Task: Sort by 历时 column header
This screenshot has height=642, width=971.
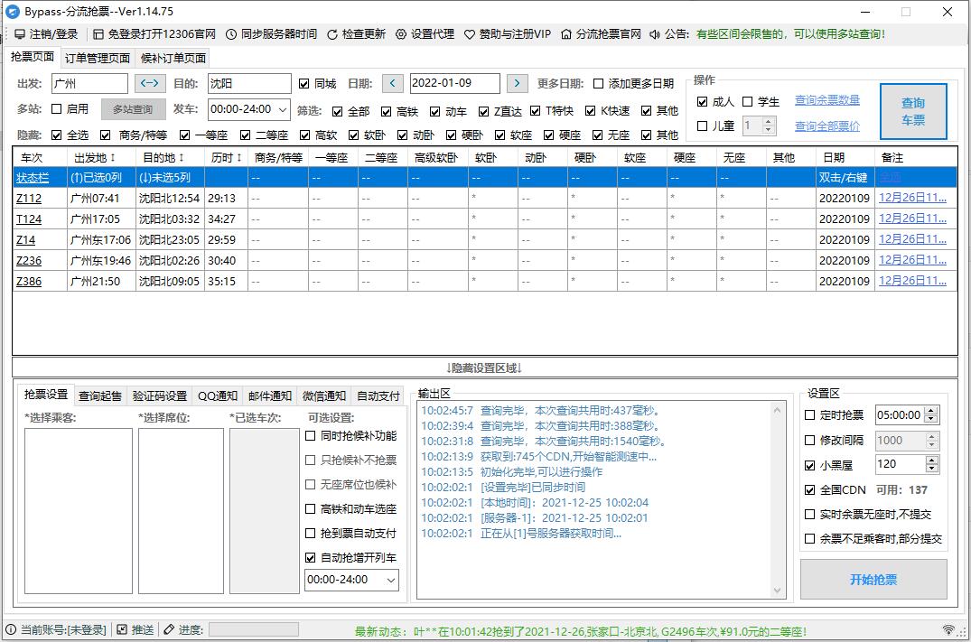Action: [x=226, y=157]
